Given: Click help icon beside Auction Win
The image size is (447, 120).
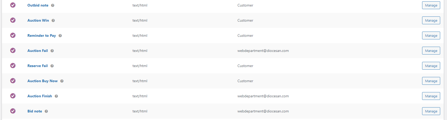Looking at the screenshot, I should [53, 21].
